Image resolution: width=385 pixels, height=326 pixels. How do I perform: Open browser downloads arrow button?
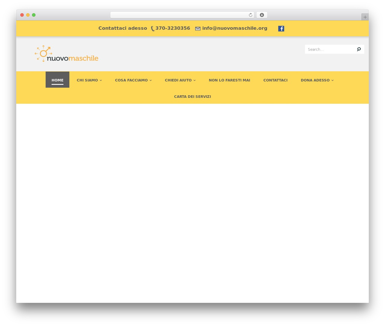pos(262,15)
